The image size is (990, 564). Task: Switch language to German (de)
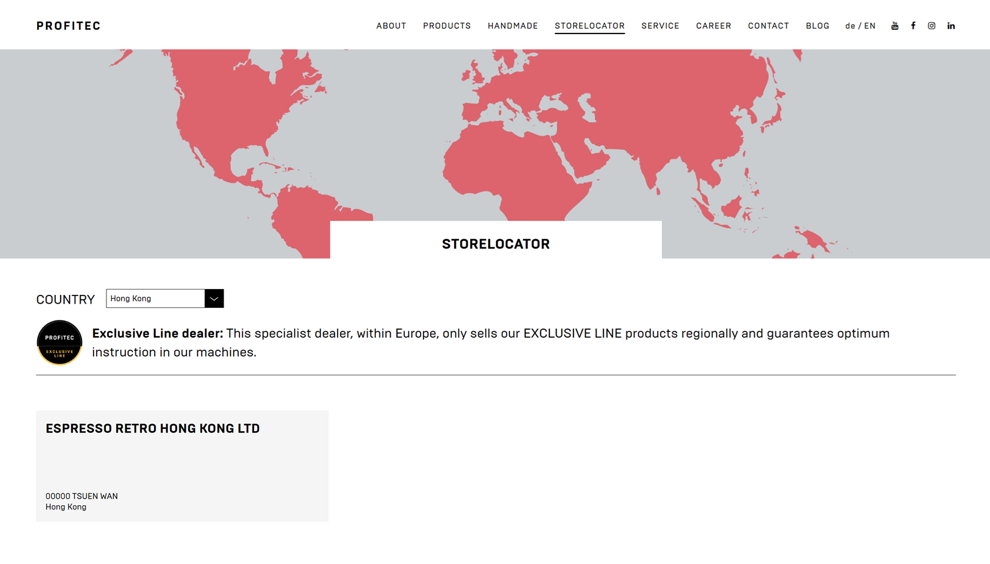850,26
